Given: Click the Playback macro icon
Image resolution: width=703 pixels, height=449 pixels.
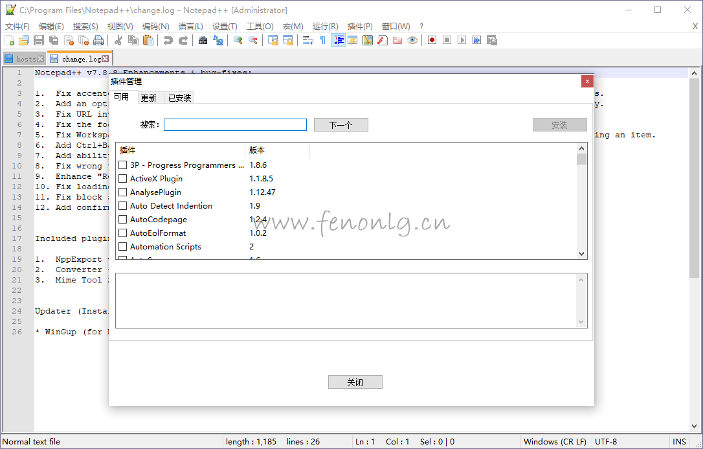Looking at the screenshot, I should (462, 40).
